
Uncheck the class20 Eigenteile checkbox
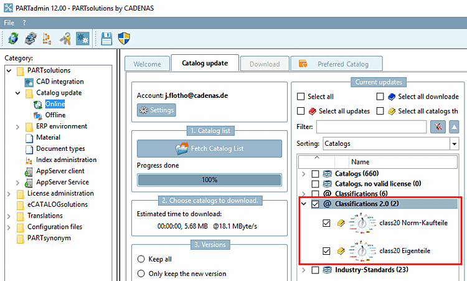coord(326,251)
